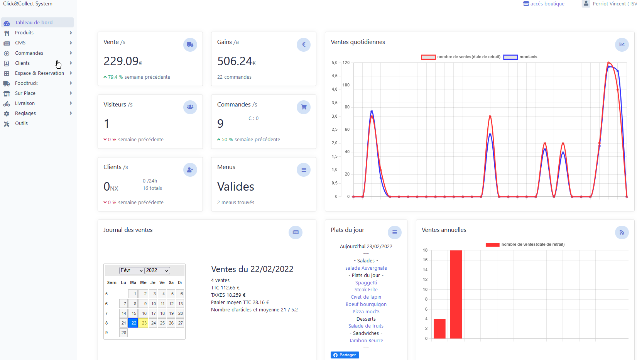Toggle the red 'nombre de ventes' daily legend
The height and width of the screenshot is (360, 637).
tap(461, 57)
